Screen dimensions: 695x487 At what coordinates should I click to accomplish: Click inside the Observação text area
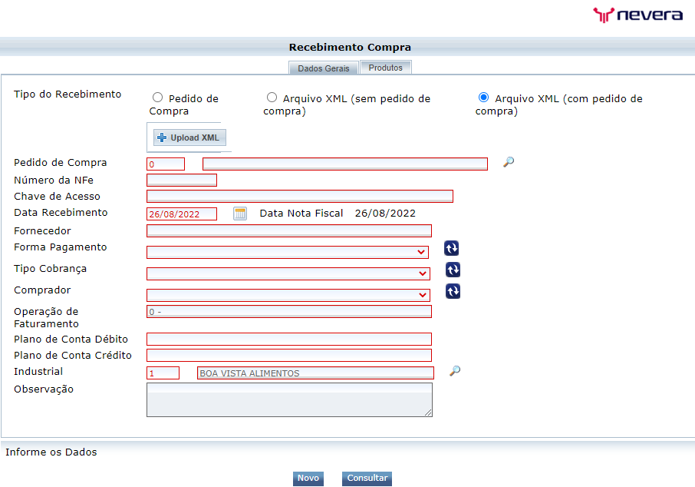click(289, 399)
